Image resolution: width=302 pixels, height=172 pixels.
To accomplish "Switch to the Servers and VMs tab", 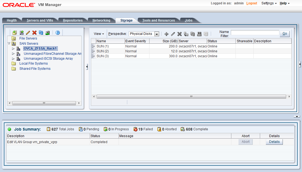I will (40, 20).
